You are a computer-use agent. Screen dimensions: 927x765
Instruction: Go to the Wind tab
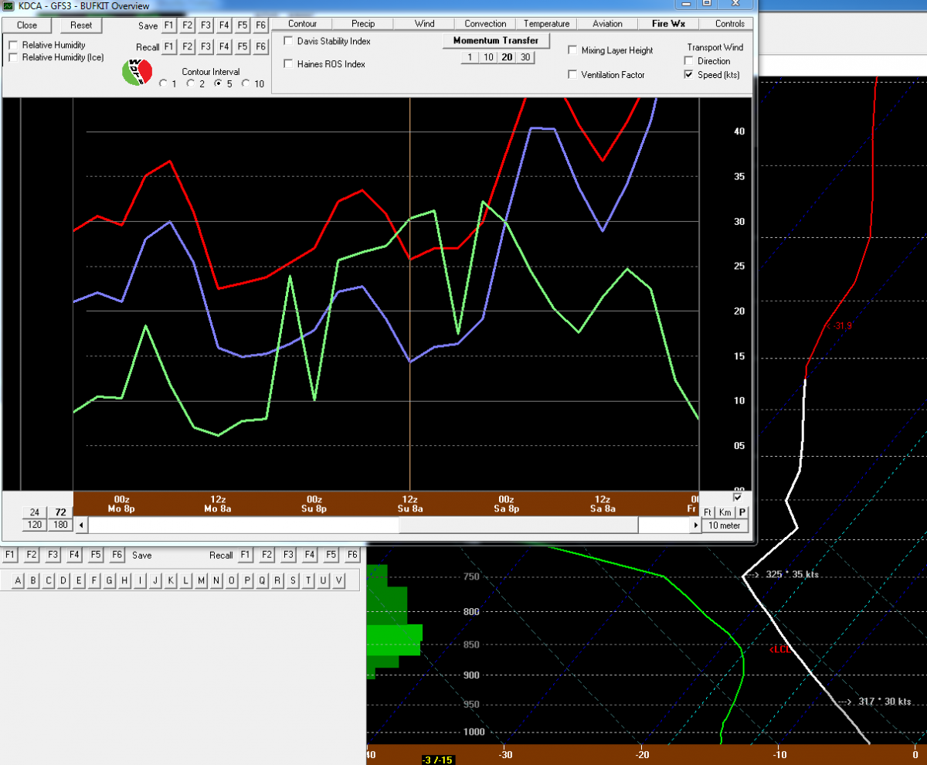tap(424, 24)
